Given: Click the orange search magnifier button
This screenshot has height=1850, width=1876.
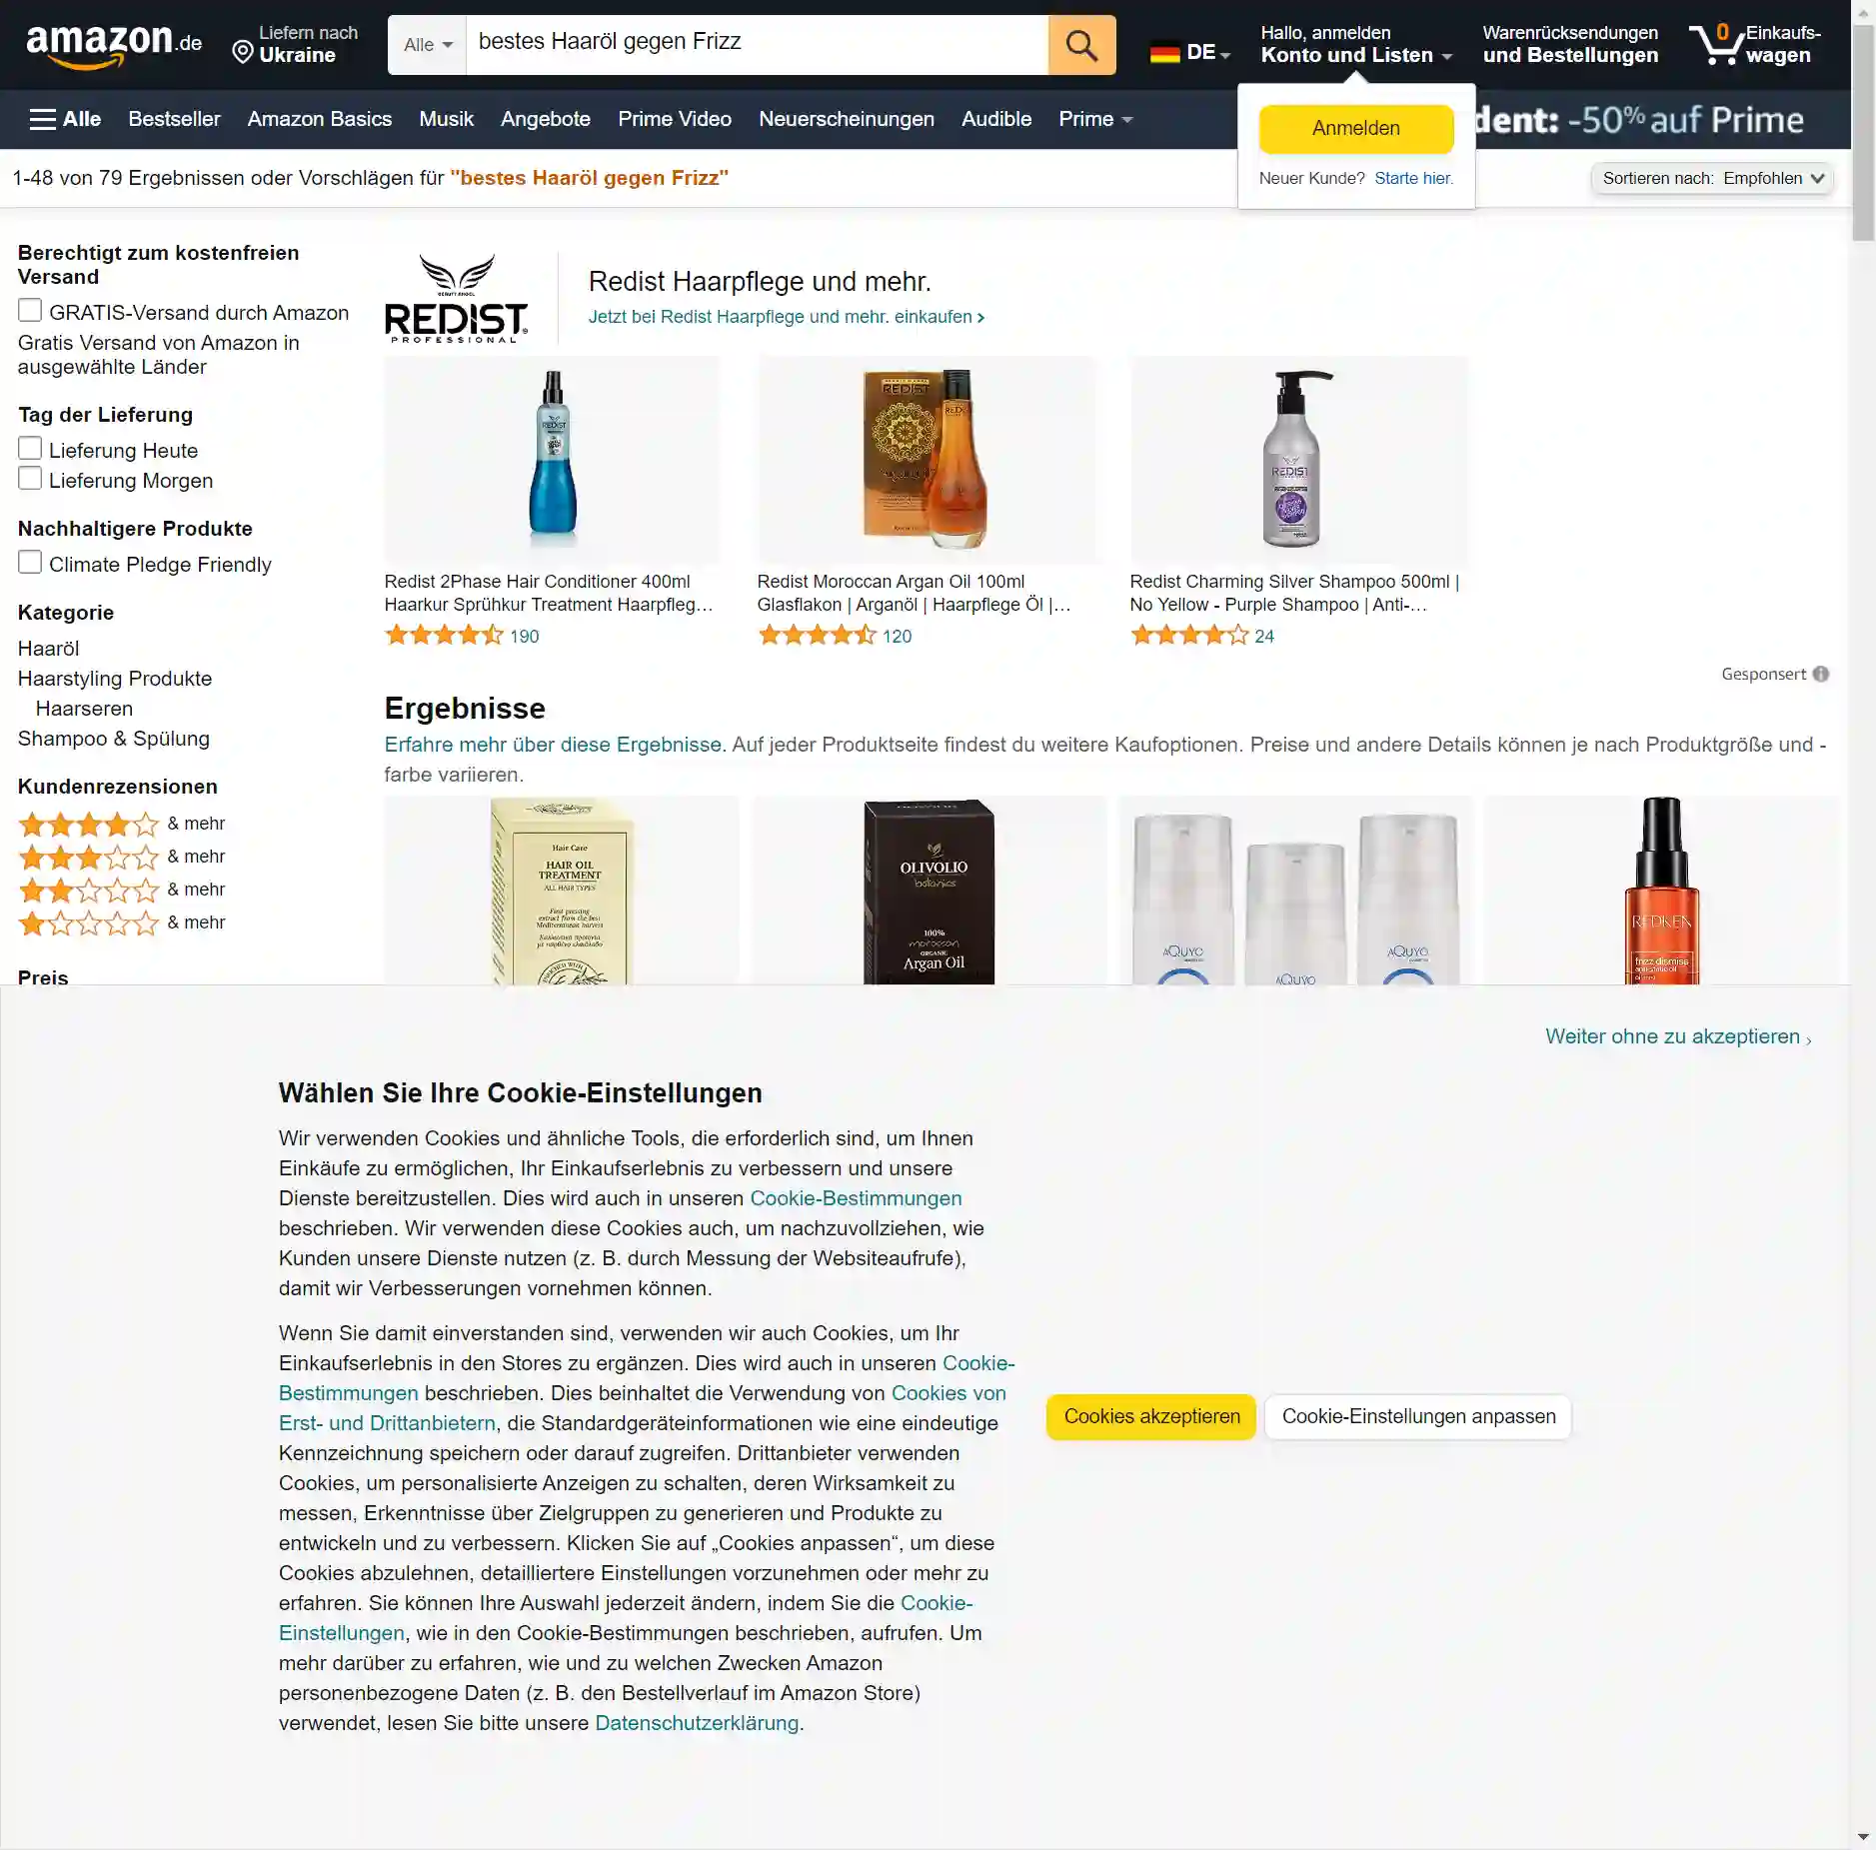Looking at the screenshot, I should [1081, 45].
